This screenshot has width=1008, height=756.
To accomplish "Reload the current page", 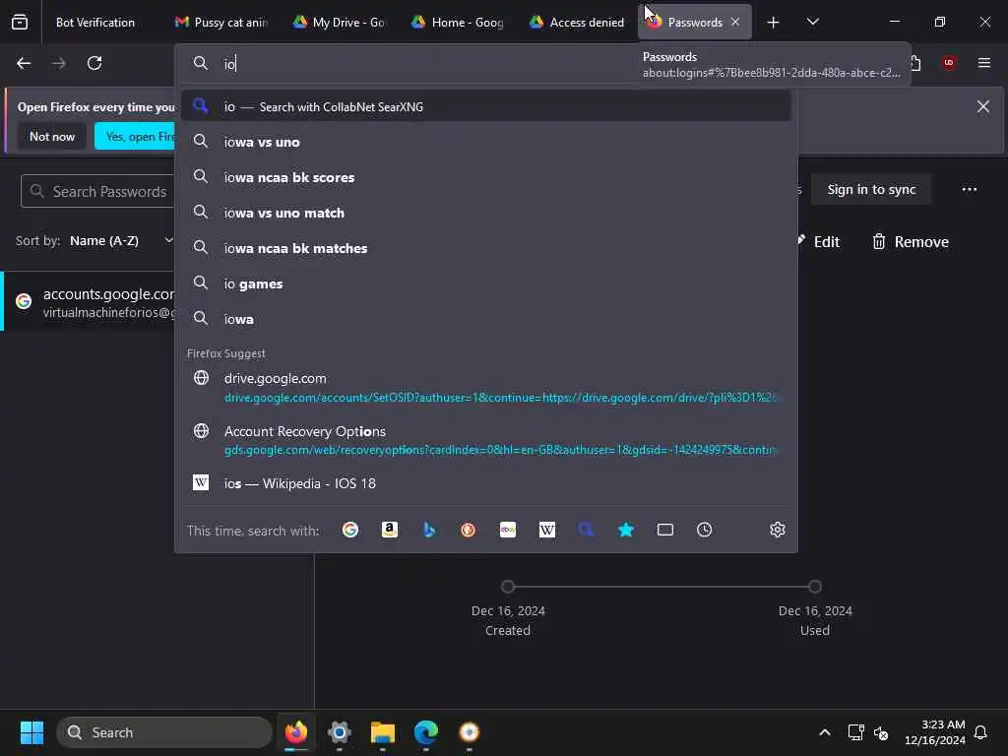I will click(94, 63).
